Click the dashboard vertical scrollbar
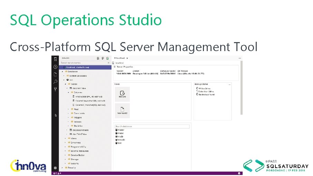This screenshot has width=313, height=176. [x=241, y=88]
